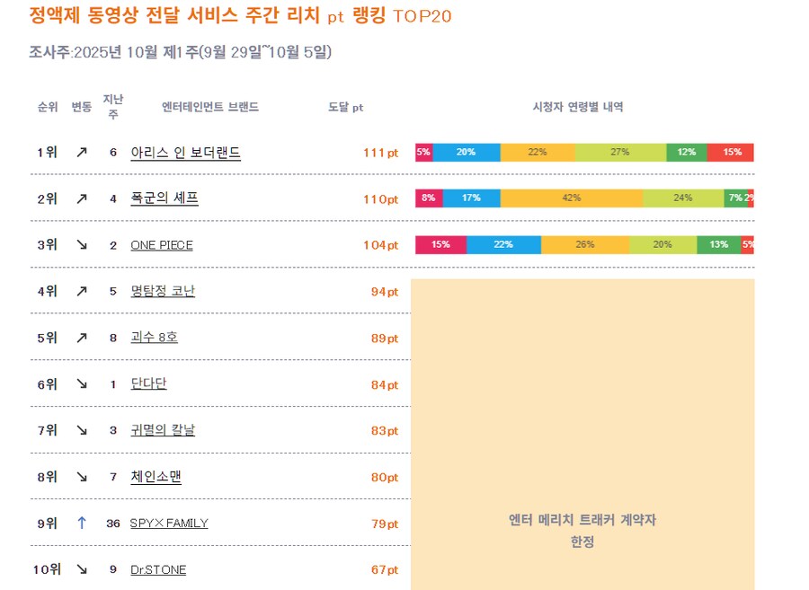Open the ONE PIECE brand link
This screenshot has height=590, width=809.
pos(162,245)
